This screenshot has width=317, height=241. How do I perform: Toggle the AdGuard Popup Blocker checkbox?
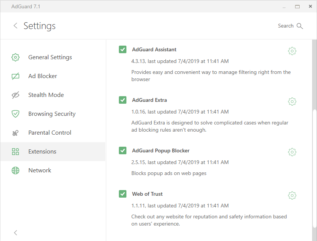(x=123, y=150)
